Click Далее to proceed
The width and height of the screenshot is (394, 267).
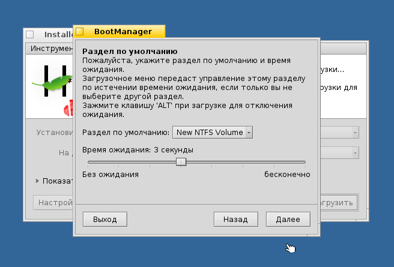[x=288, y=220]
